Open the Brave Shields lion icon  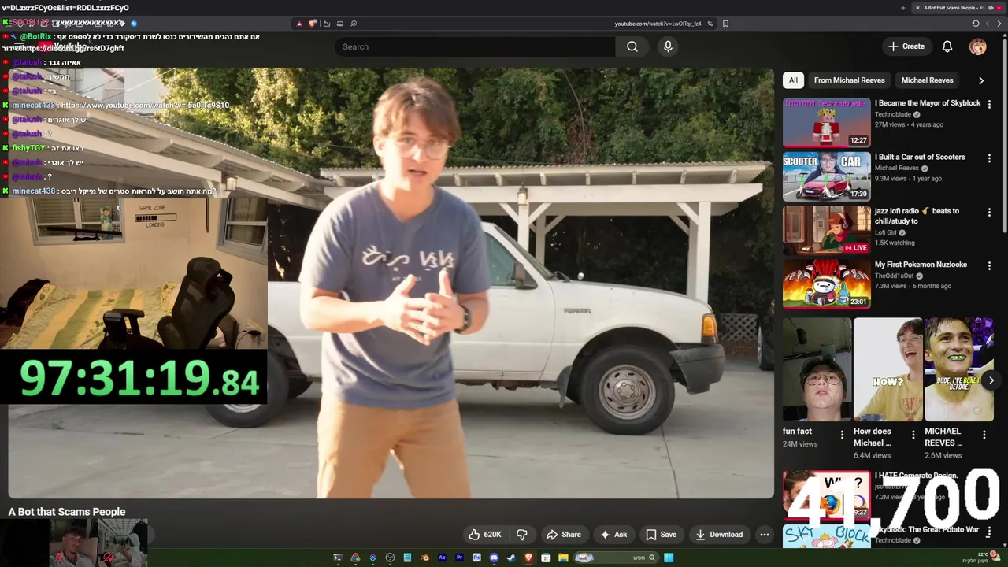312,23
